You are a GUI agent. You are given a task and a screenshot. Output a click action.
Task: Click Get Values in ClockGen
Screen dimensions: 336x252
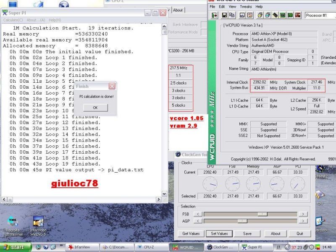pyautogui.click(x=191, y=234)
